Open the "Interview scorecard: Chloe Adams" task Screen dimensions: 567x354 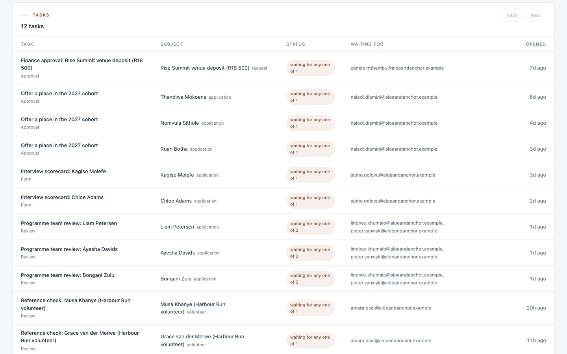tap(62, 197)
